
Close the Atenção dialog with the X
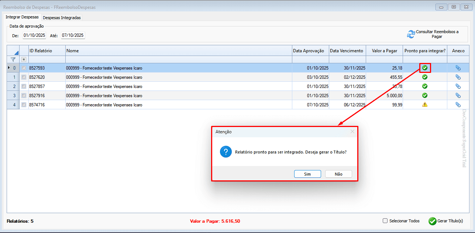click(352, 131)
